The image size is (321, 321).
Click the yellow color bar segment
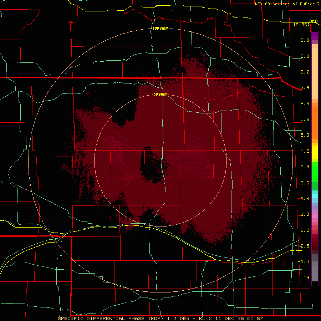pos(315,153)
